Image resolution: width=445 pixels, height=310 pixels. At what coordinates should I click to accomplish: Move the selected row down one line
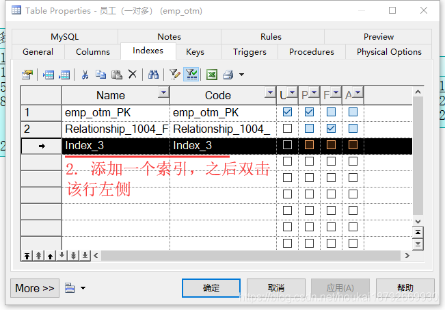[62, 256]
